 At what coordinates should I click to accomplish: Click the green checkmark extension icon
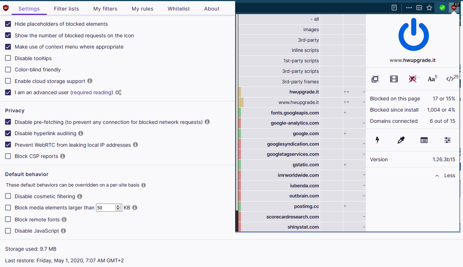442,8
